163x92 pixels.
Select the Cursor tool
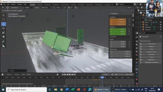tap(4, 19)
